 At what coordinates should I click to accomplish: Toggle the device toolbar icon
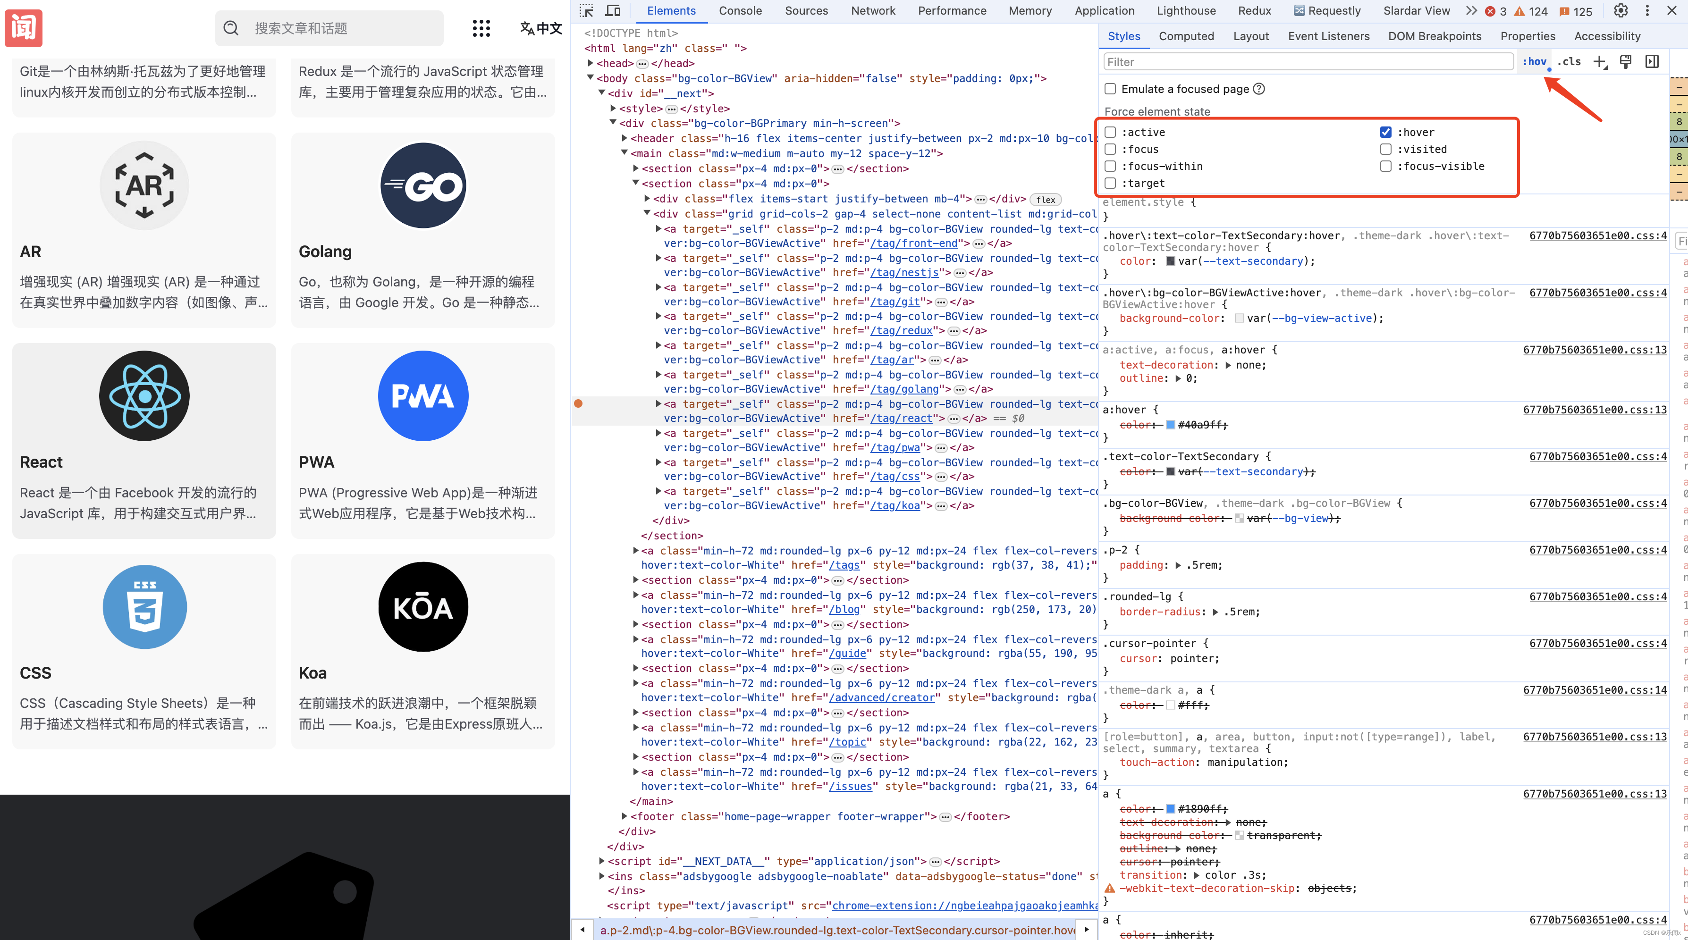613,10
